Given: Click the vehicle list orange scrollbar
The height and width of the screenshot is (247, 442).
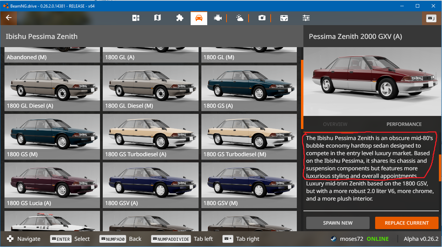Looking at the screenshot, I should tap(302, 95).
